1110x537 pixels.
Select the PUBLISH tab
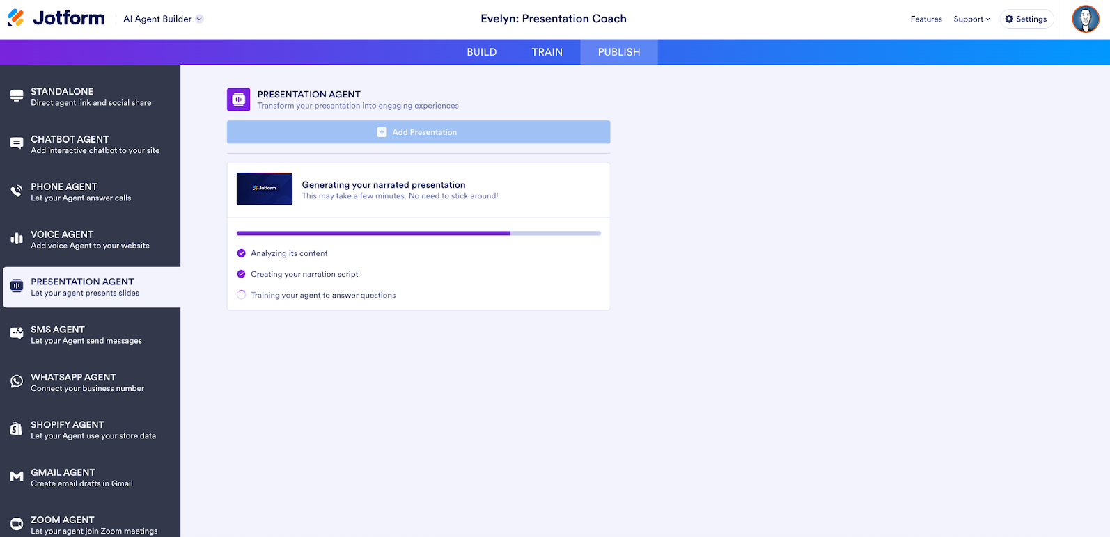point(619,52)
